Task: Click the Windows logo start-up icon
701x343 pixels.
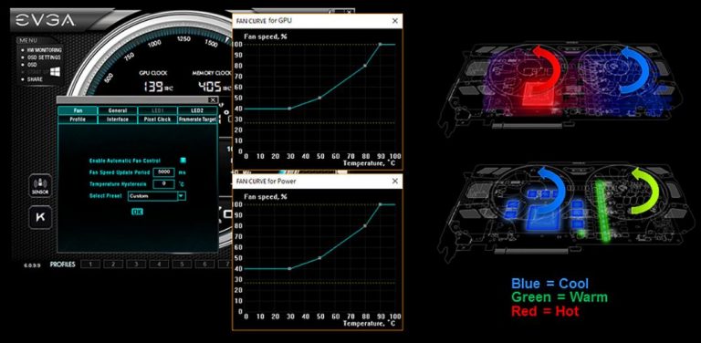Action: click(x=55, y=72)
